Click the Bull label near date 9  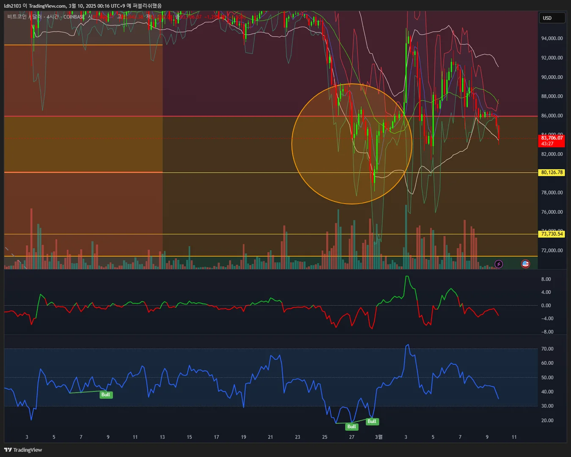105,395
